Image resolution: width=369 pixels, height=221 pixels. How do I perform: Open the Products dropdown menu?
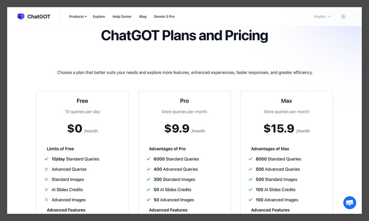tap(77, 16)
